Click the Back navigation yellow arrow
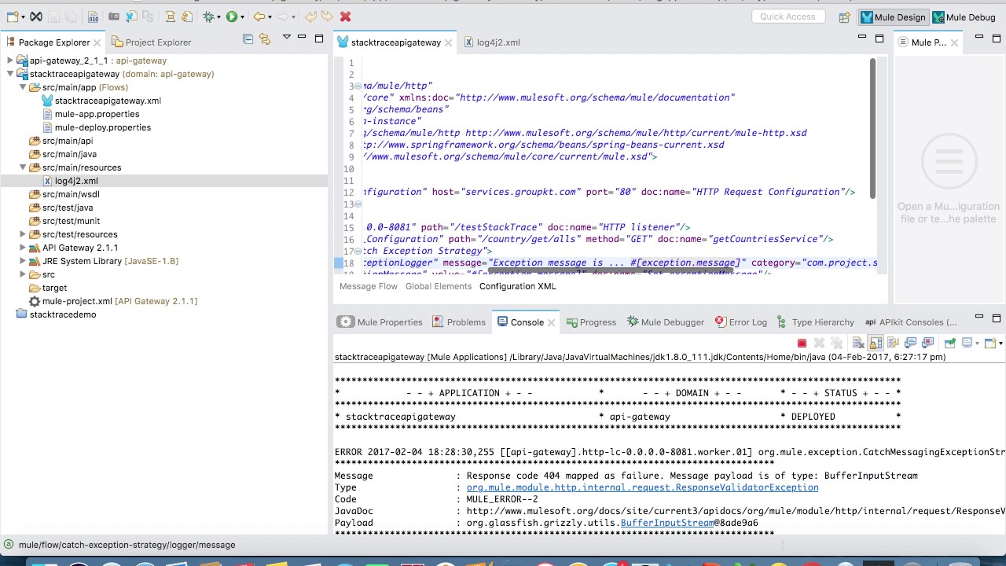 point(259,17)
